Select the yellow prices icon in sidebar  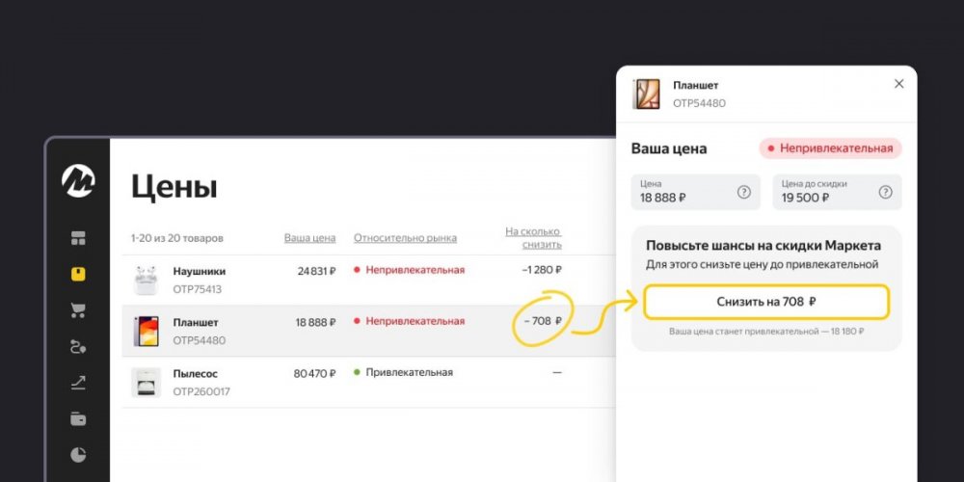coord(78,274)
